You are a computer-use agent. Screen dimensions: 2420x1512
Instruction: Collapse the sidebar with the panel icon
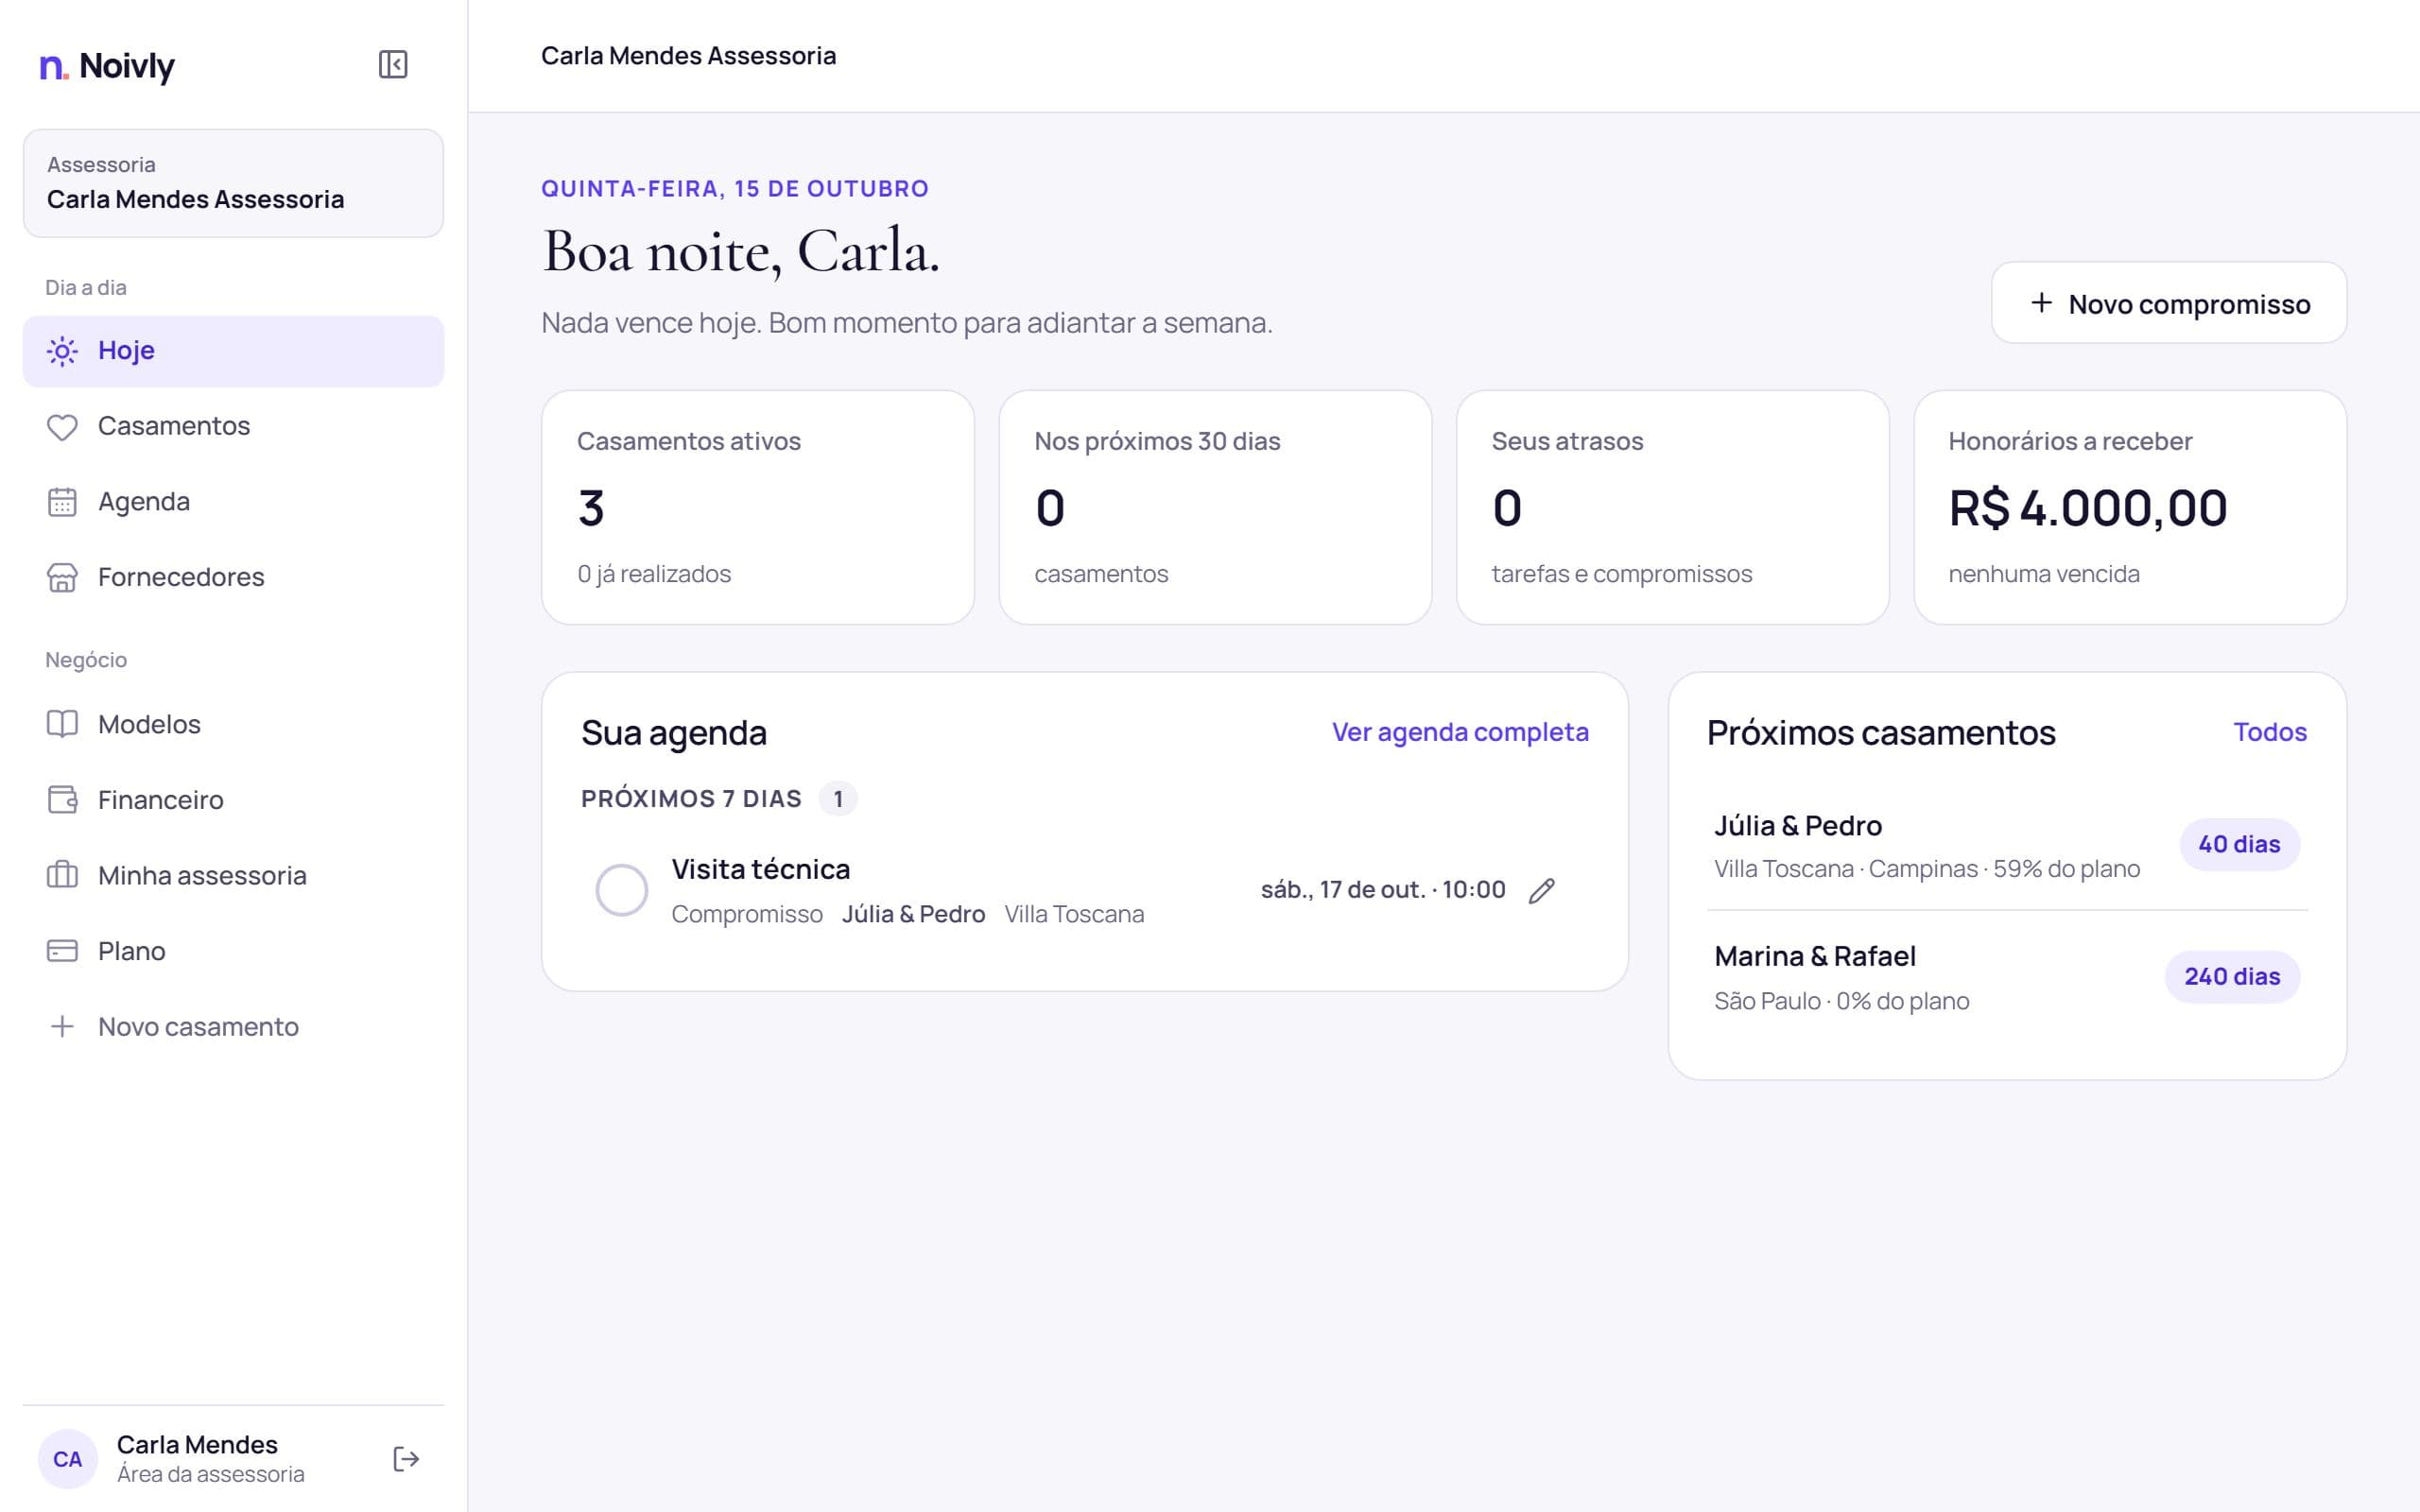tap(393, 65)
